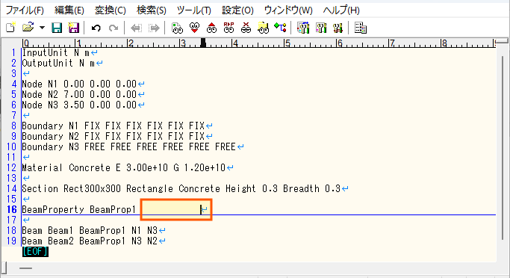Click the line 'Node N3 3.50 0.00 0.00'

click(79, 105)
